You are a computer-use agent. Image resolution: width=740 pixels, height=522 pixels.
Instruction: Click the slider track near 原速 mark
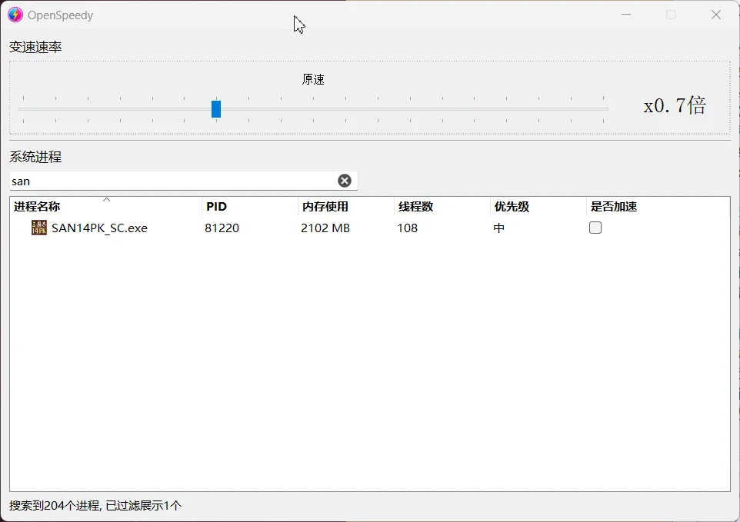tap(313, 108)
